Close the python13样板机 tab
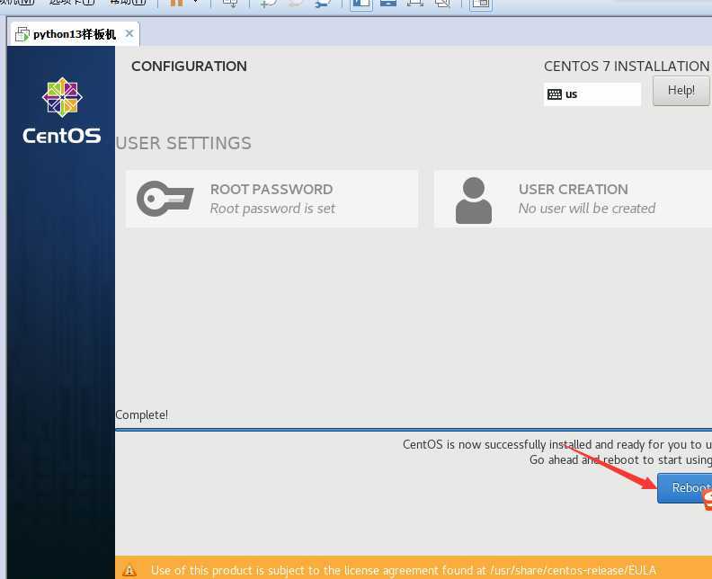This screenshot has width=712, height=579. [x=129, y=33]
